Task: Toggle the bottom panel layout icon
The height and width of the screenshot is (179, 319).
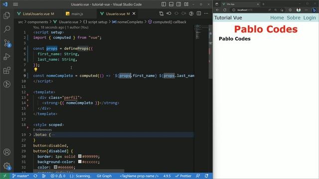Action: [x=171, y=4]
